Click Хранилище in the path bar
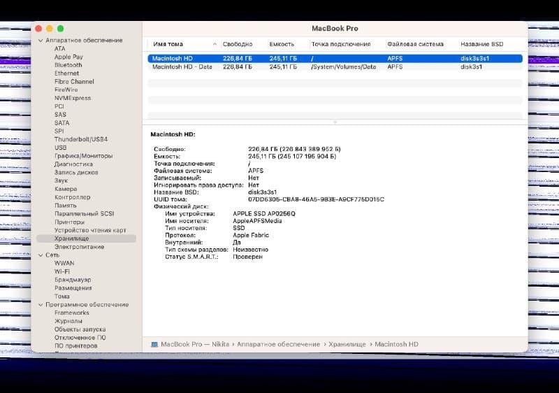Viewport: 559px width, 393px height. tap(347, 345)
